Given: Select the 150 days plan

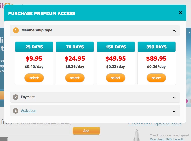Looking at the screenshot, I should click(x=116, y=78).
